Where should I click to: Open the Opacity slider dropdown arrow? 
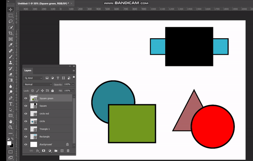73,84
